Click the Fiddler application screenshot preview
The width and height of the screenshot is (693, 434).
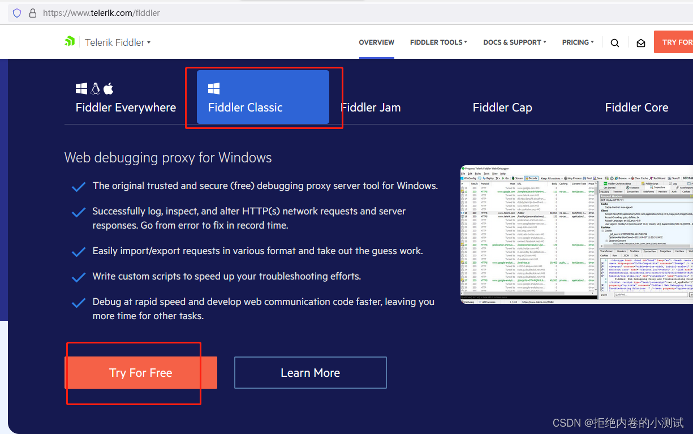[577, 235]
